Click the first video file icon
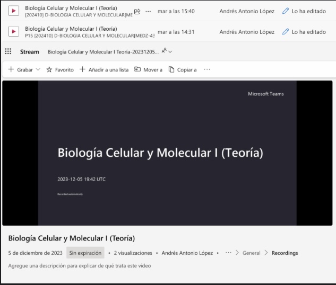 pyautogui.click(x=14, y=11)
